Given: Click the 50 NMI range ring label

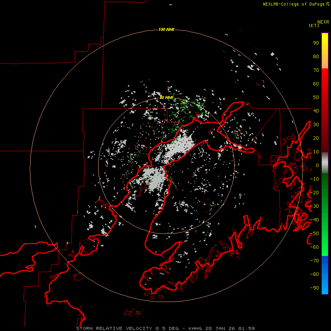Looking at the screenshot, I should click(166, 97).
